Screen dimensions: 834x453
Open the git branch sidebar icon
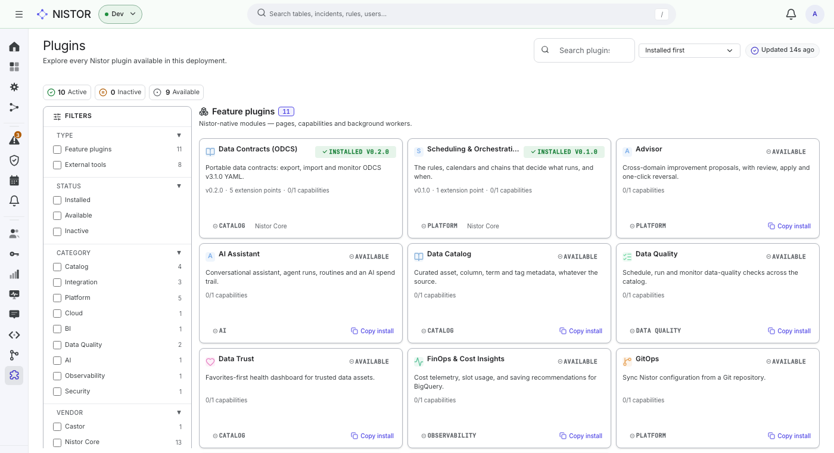14,355
